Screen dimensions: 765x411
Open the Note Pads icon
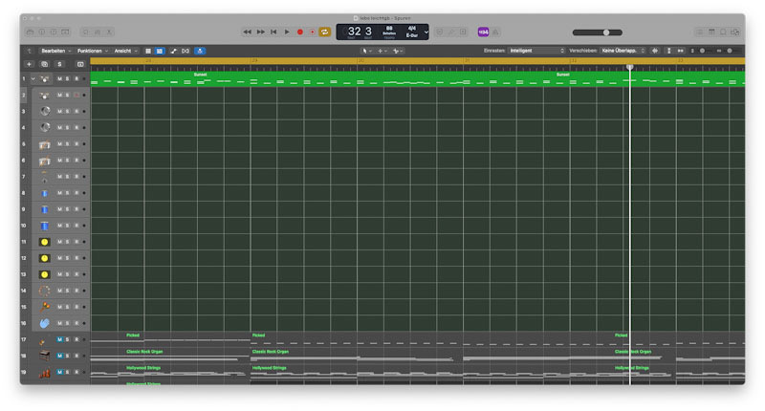[711, 32]
